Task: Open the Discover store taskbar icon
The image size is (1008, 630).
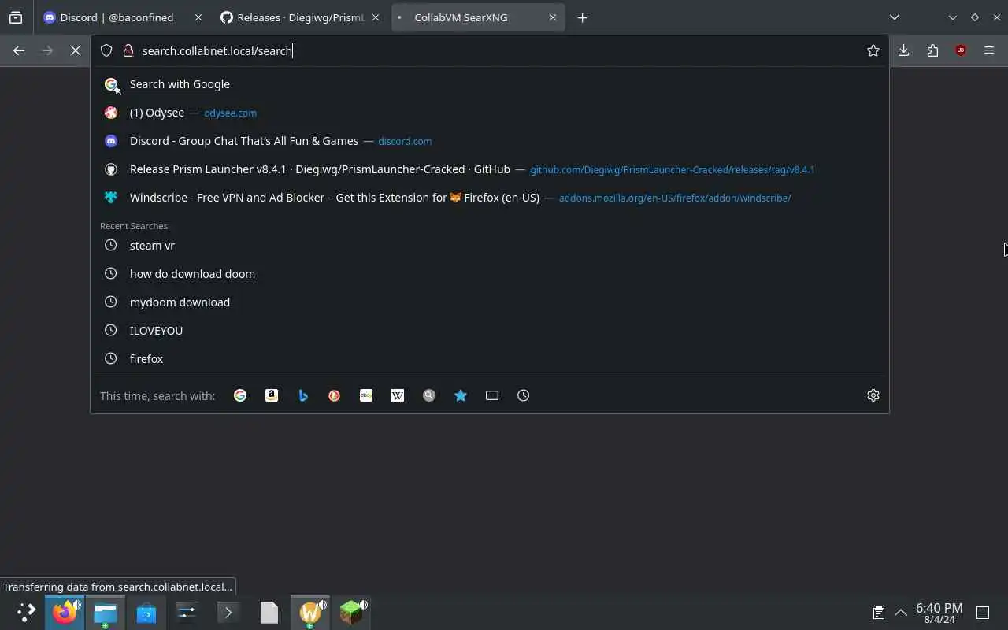Action: point(146,612)
